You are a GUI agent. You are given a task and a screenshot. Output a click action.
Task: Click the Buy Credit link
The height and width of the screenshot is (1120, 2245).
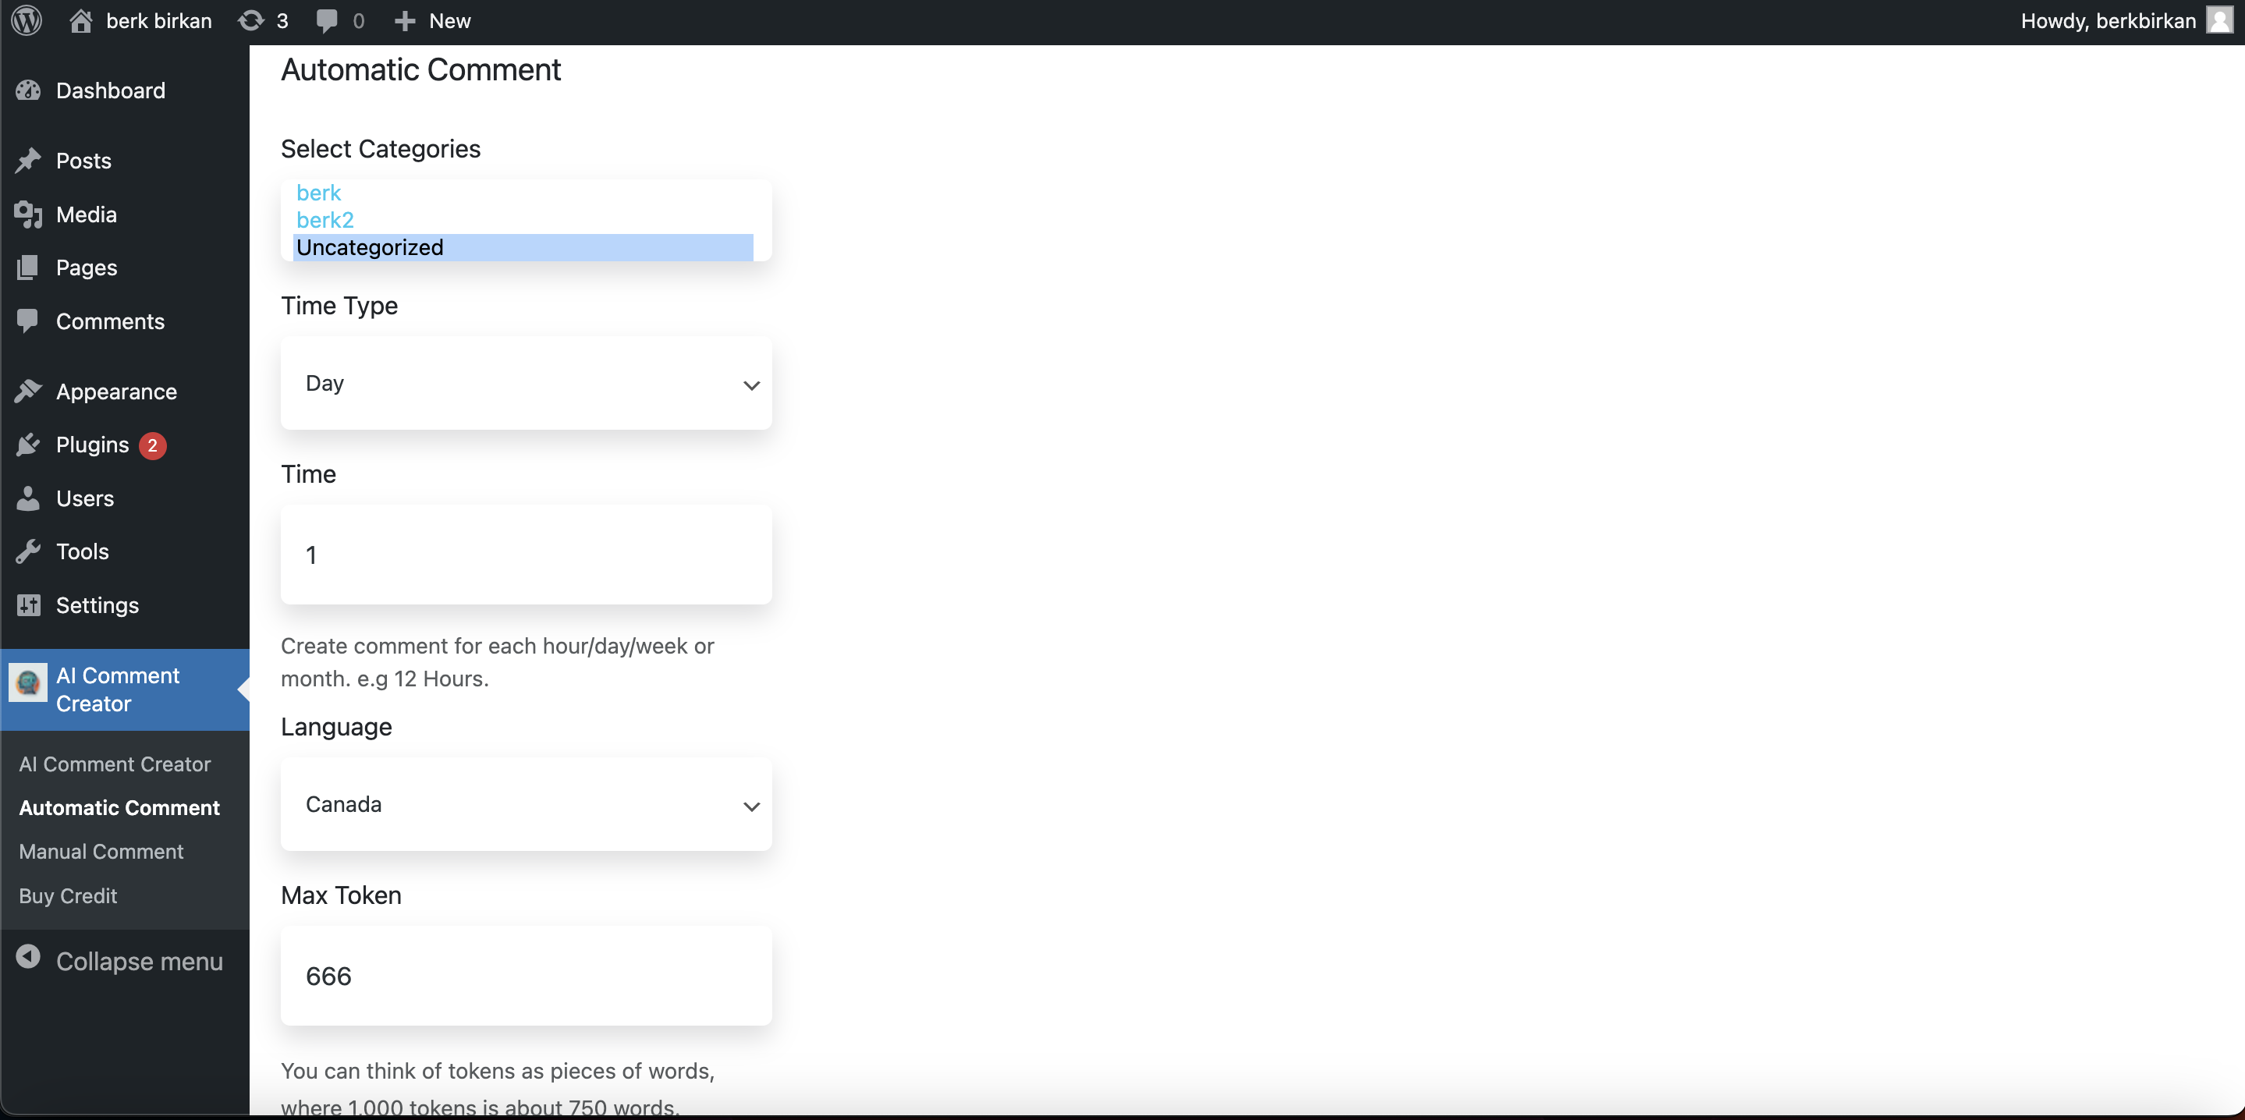(68, 895)
